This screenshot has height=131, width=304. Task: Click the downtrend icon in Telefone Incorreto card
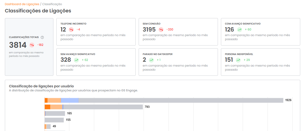point(71,29)
